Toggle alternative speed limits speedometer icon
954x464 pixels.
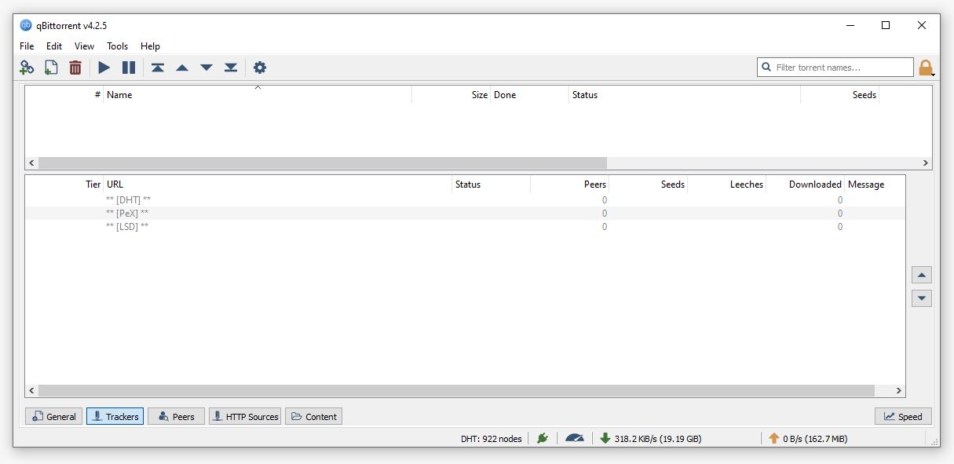tap(575, 438)
